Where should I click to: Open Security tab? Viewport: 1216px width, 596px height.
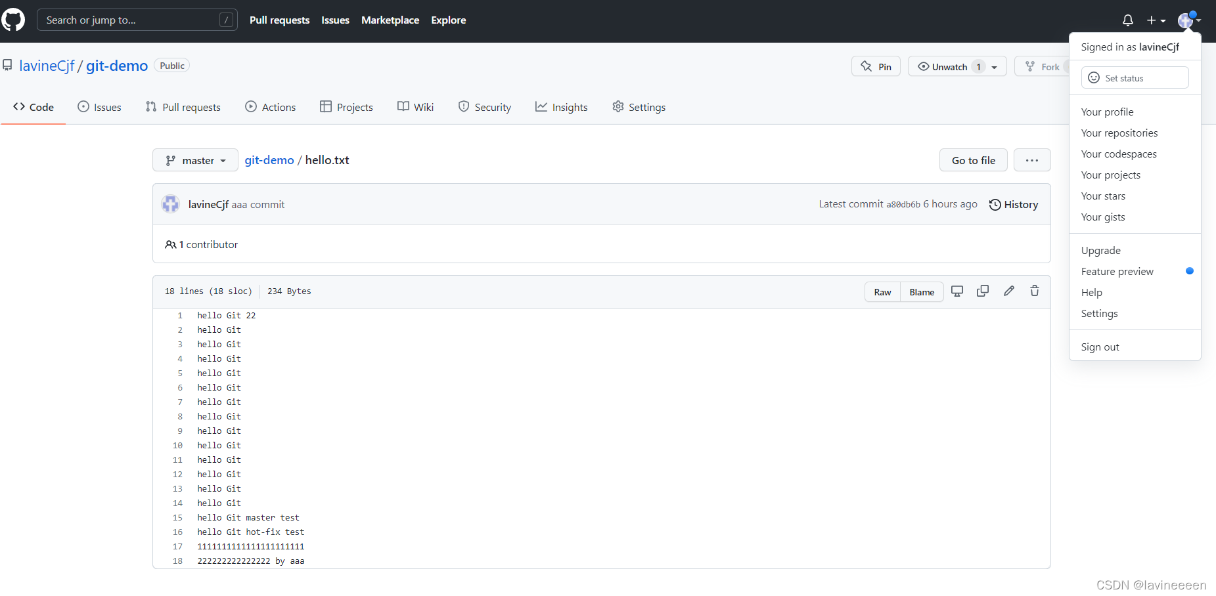point(485,107)
